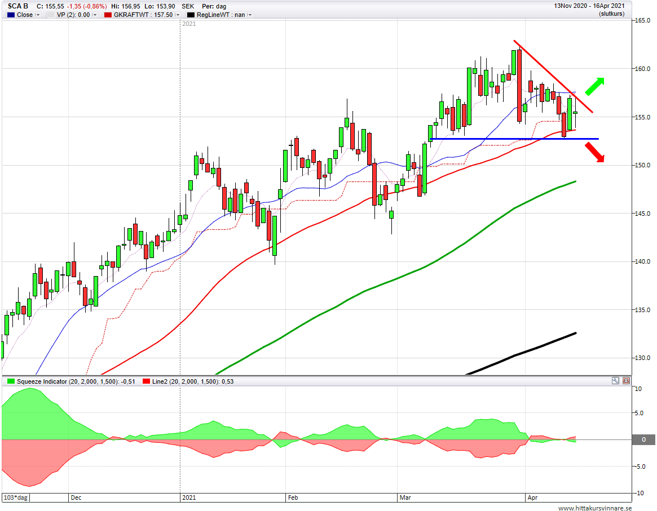
Task: Click the red GKRAFTWT color swatch
Action: (x=108, y=15)
